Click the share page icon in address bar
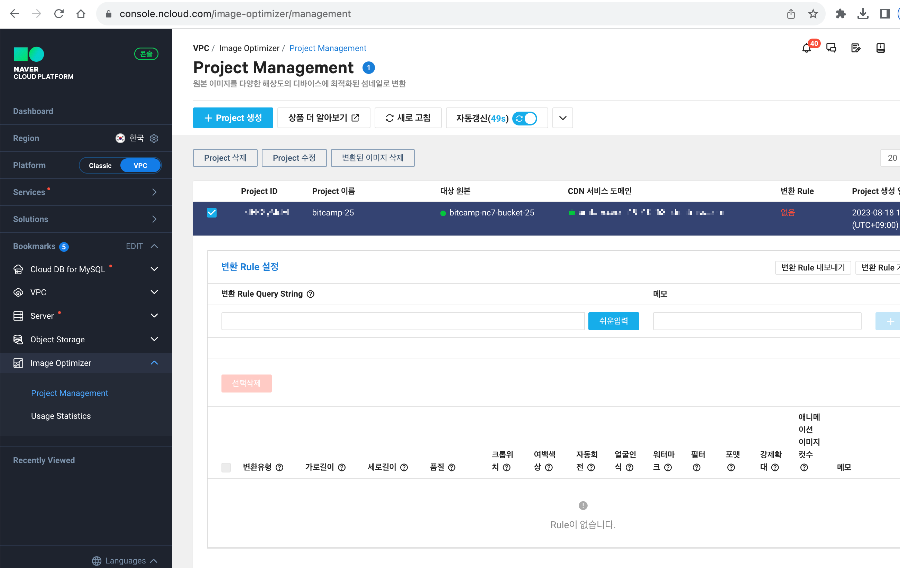Screen dimensions: 900x568 pyautogui.click(x=791, y=14)
